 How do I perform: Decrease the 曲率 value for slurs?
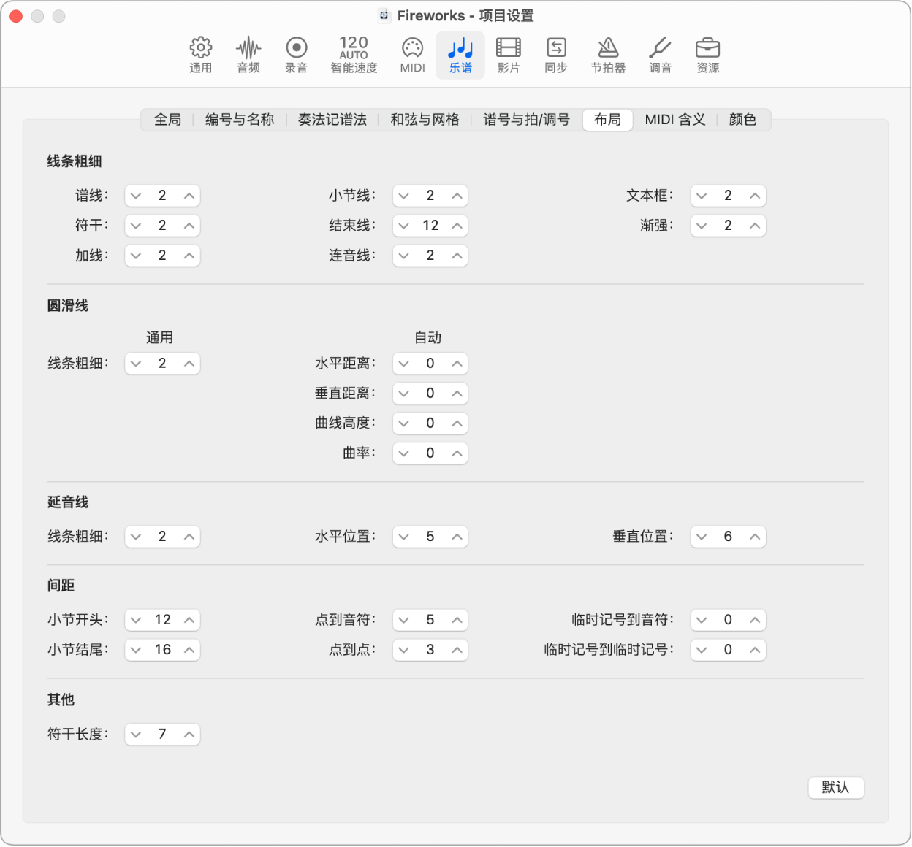pos(404,453)
